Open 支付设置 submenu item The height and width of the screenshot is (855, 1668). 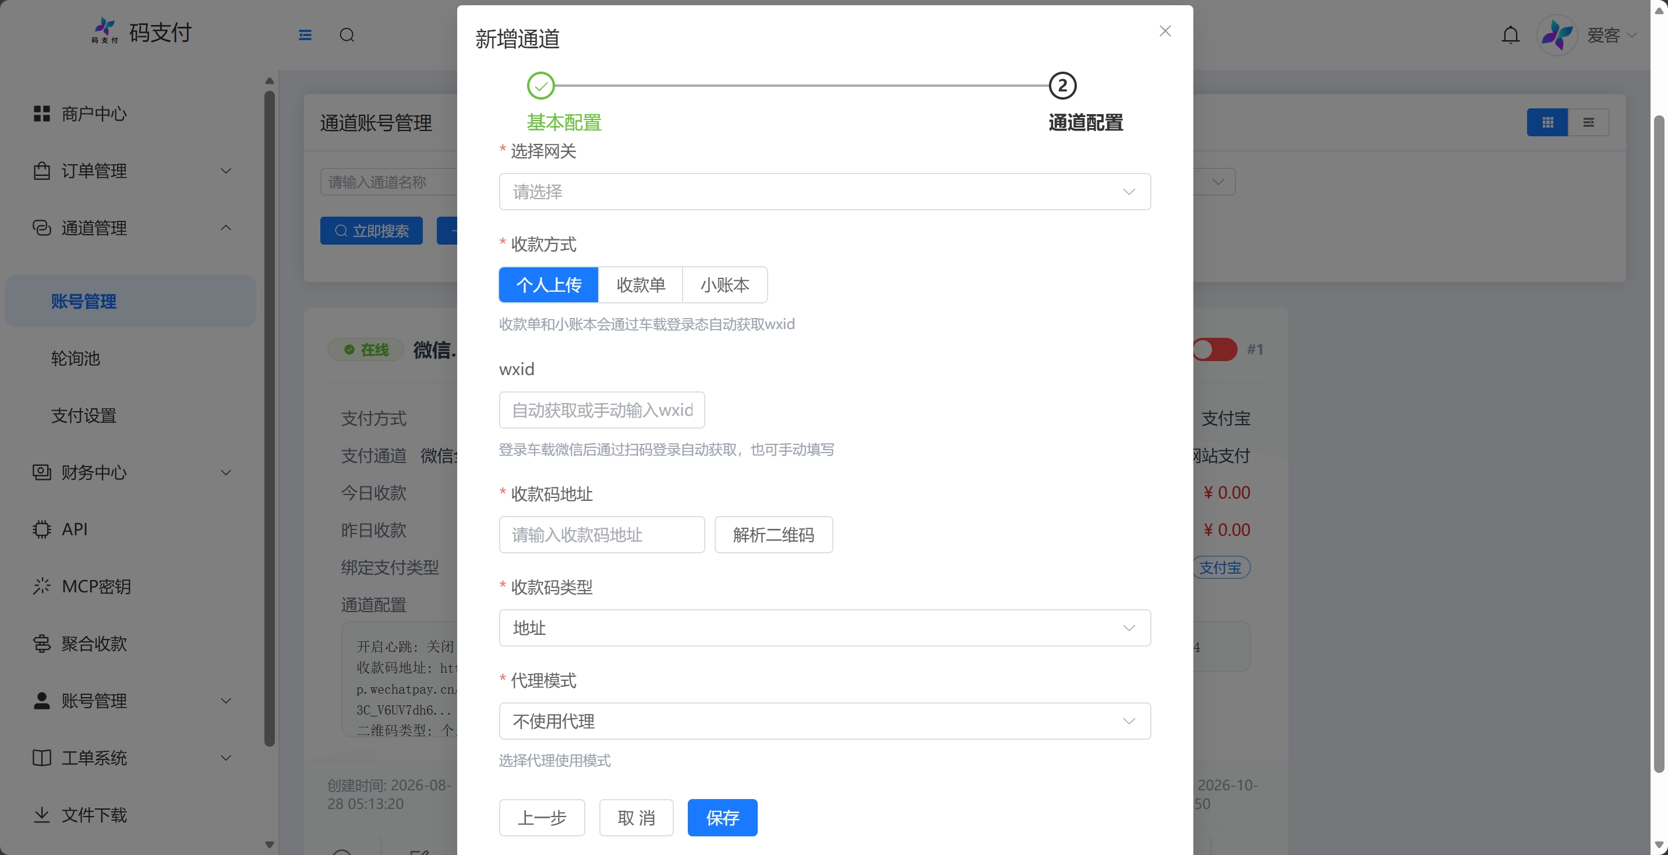tap(131, 415)
